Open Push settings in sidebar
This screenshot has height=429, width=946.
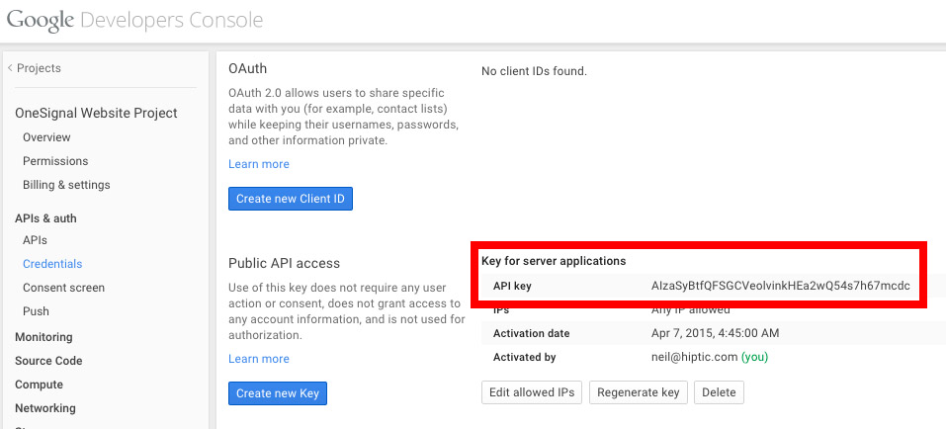[36, 311]
